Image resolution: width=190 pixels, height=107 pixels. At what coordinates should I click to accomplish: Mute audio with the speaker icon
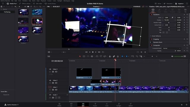tap(172, 56)
